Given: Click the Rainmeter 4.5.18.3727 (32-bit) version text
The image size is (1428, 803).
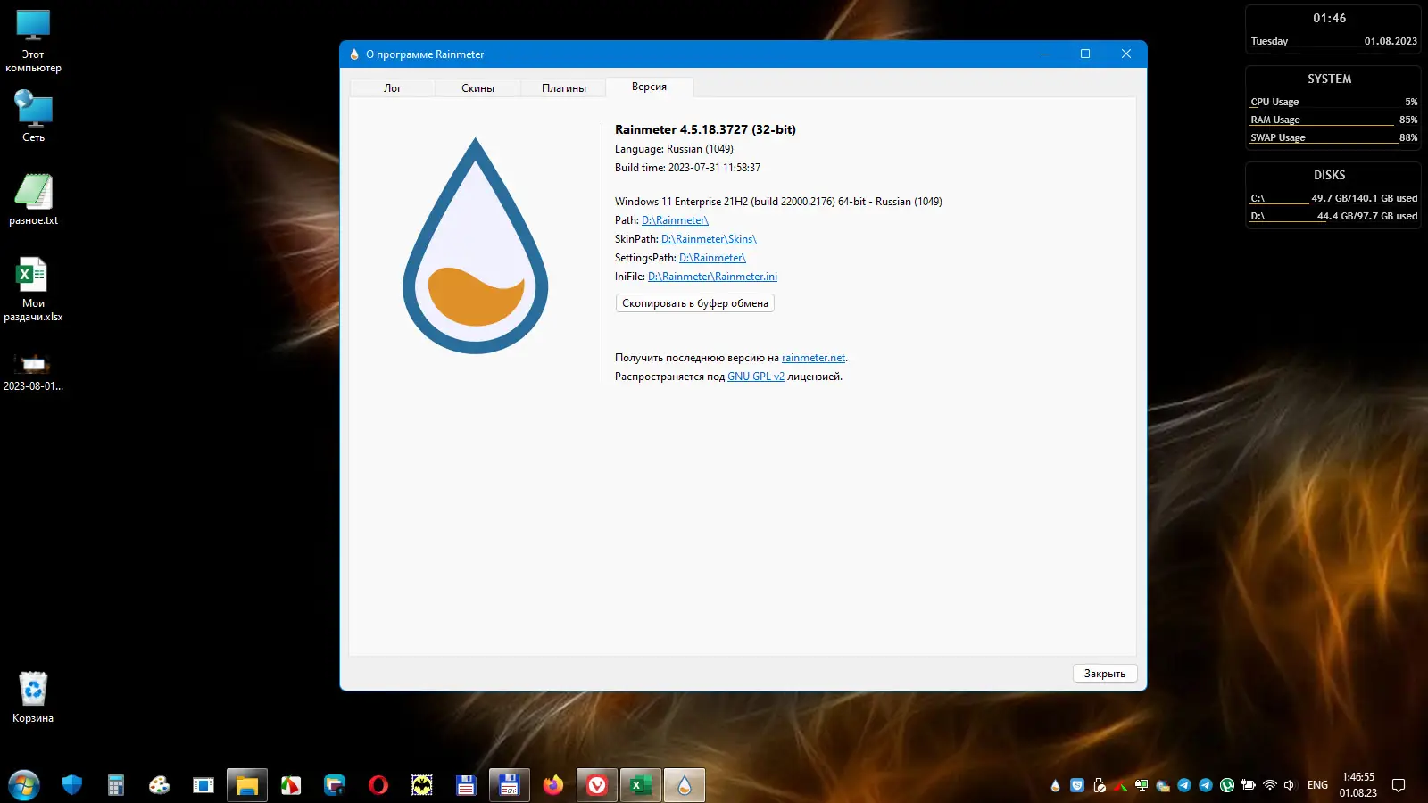Looking at the screenshot, I should point(705,129).
